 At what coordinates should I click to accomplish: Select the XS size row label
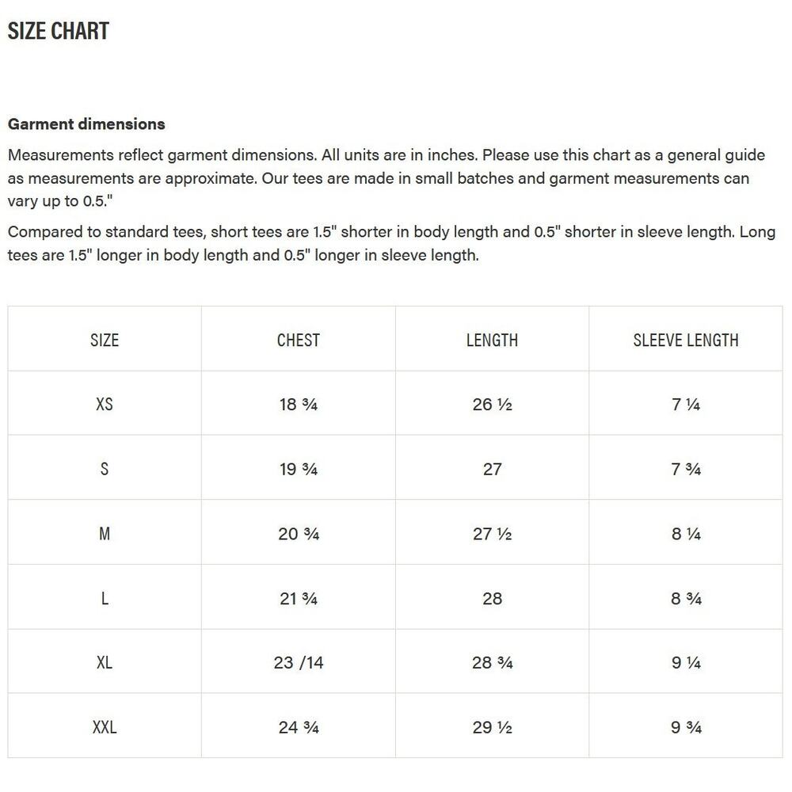coord(105,404)
